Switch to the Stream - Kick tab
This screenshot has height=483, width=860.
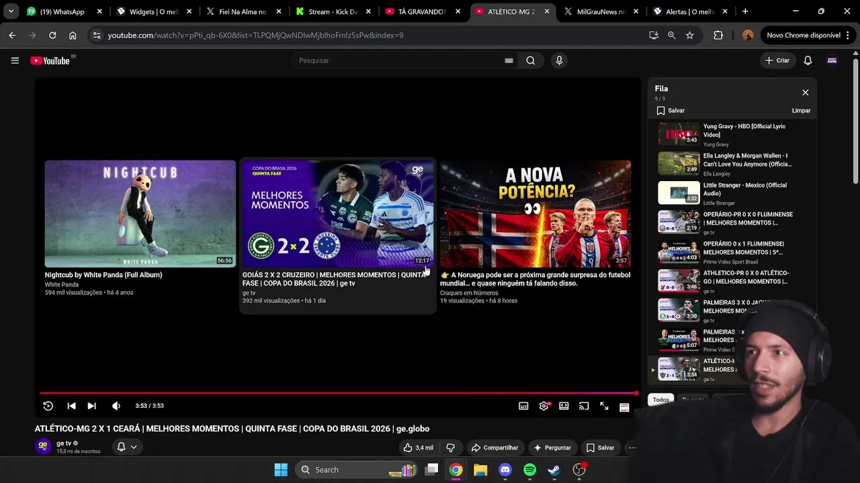tap(333, 11)
